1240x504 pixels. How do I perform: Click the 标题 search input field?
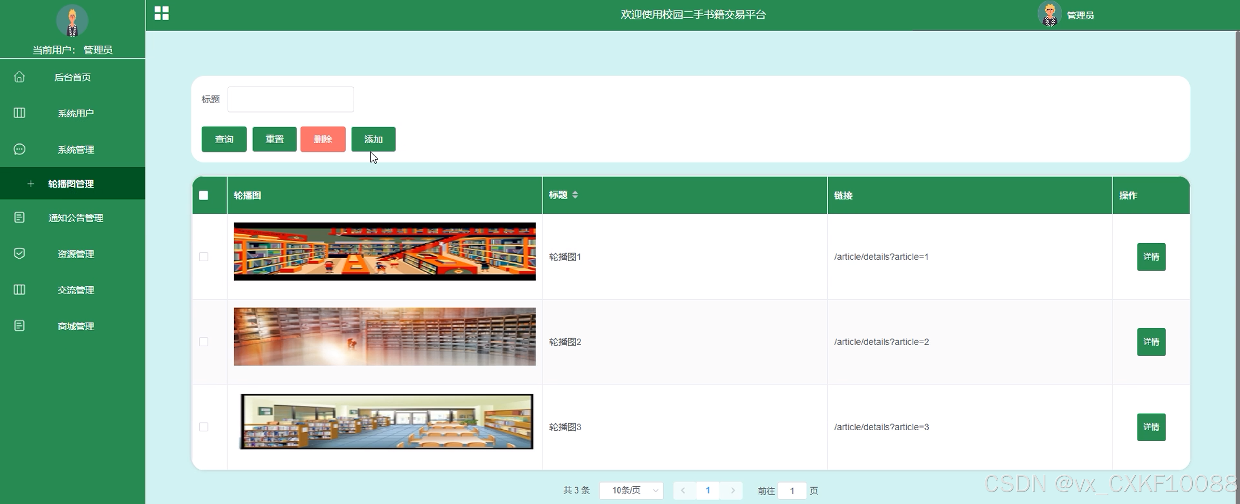(290, 100)
